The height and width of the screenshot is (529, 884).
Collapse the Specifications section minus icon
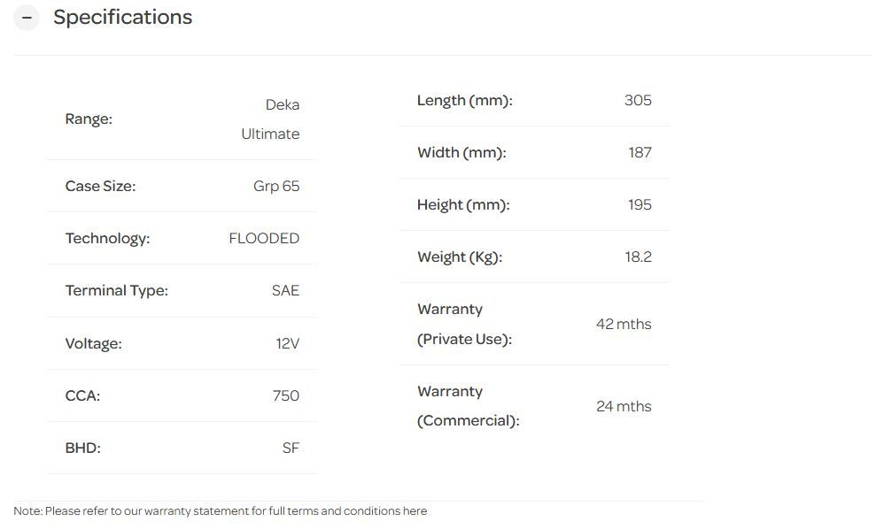click(27, 18)
